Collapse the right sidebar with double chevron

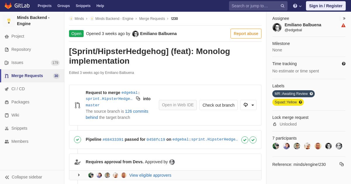coord(344,18)
